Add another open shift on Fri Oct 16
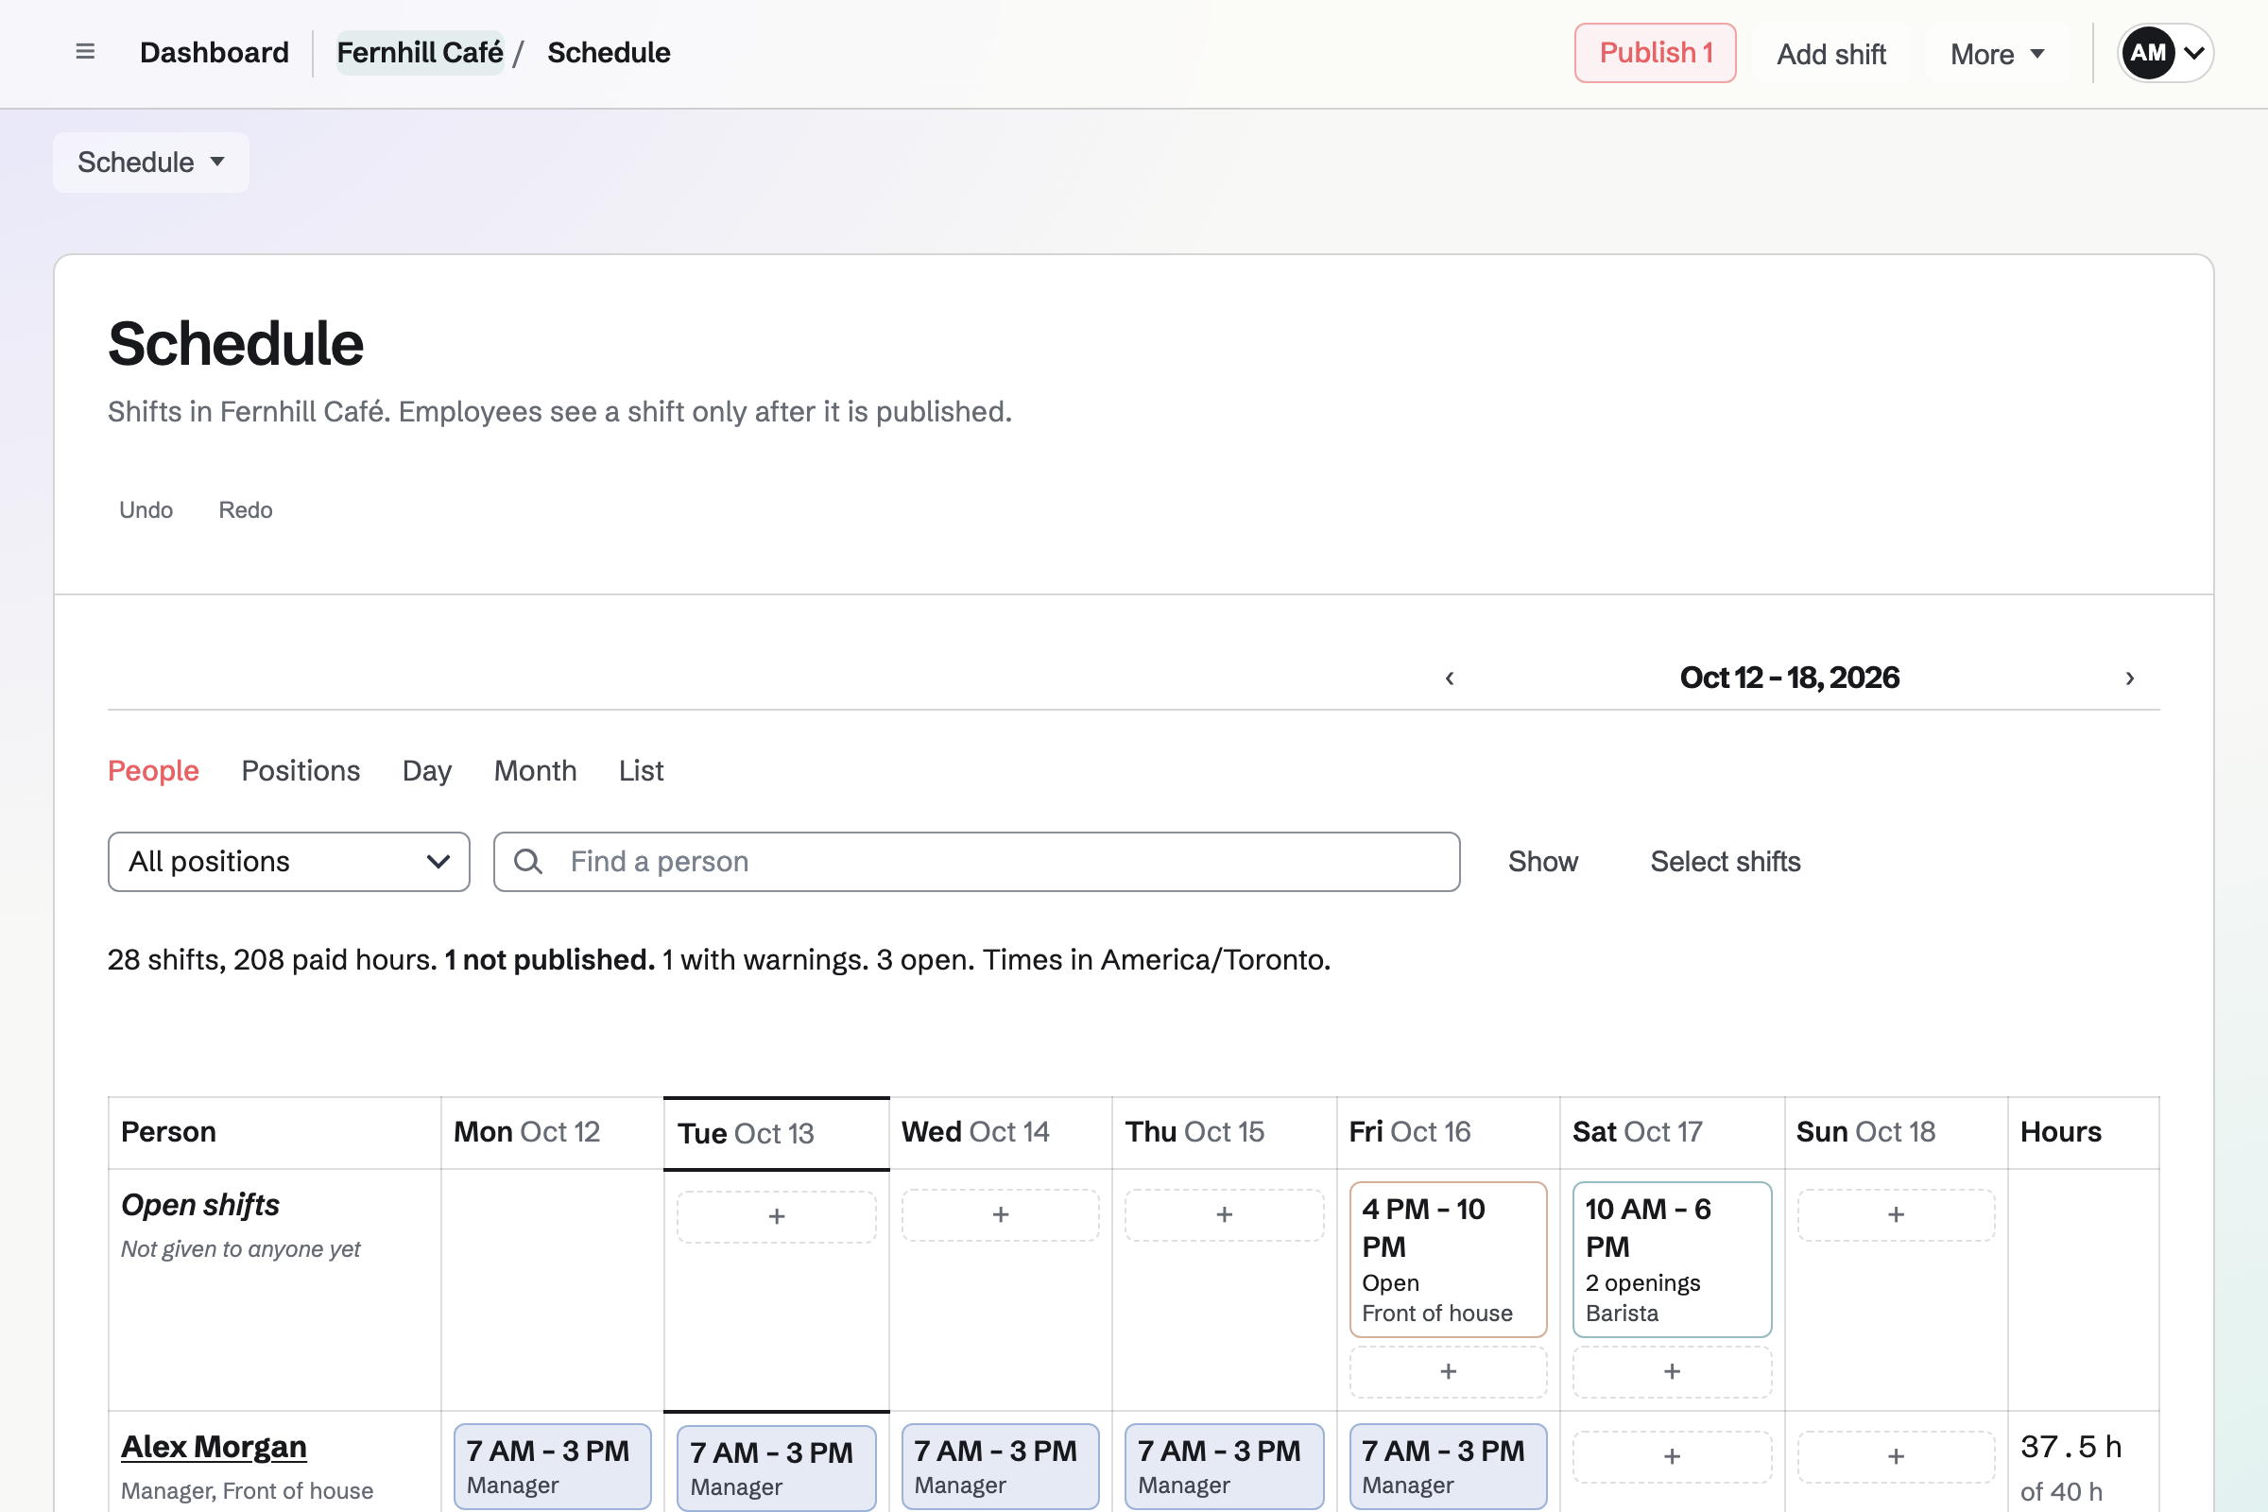 tap(1449, 1371)
